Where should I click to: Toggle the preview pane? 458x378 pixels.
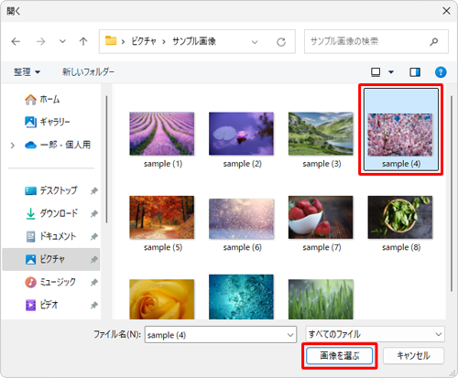[x=415, y=72]
